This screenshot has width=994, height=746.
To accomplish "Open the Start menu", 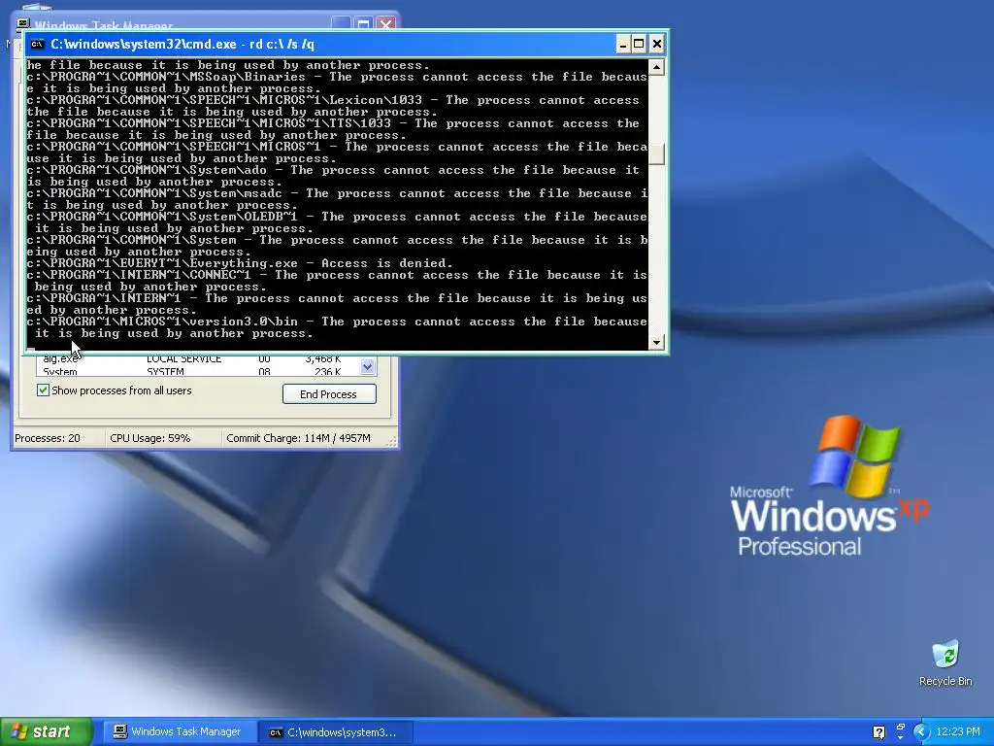I will click(x=47, y=731).
